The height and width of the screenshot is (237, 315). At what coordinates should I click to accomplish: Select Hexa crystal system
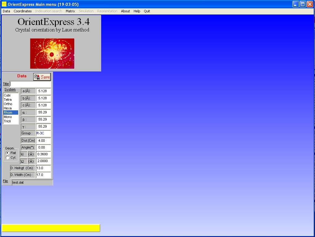tap(11, 108)
